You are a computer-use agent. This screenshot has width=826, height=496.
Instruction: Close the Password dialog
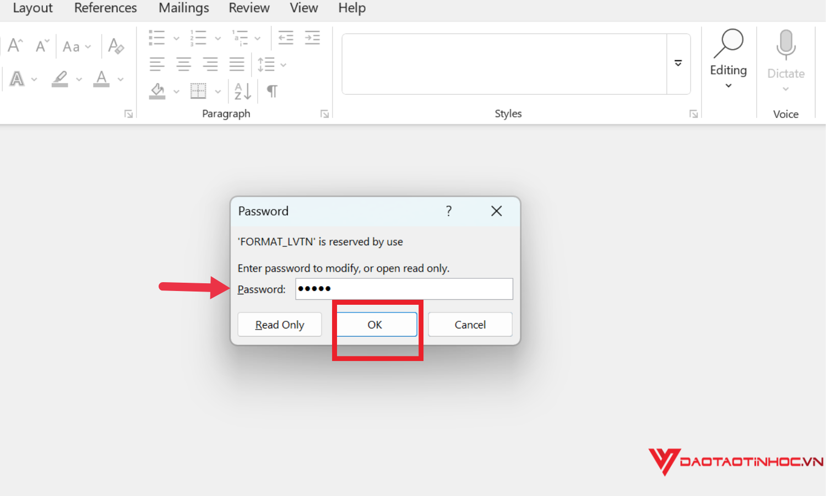click(x=497, y=211)
